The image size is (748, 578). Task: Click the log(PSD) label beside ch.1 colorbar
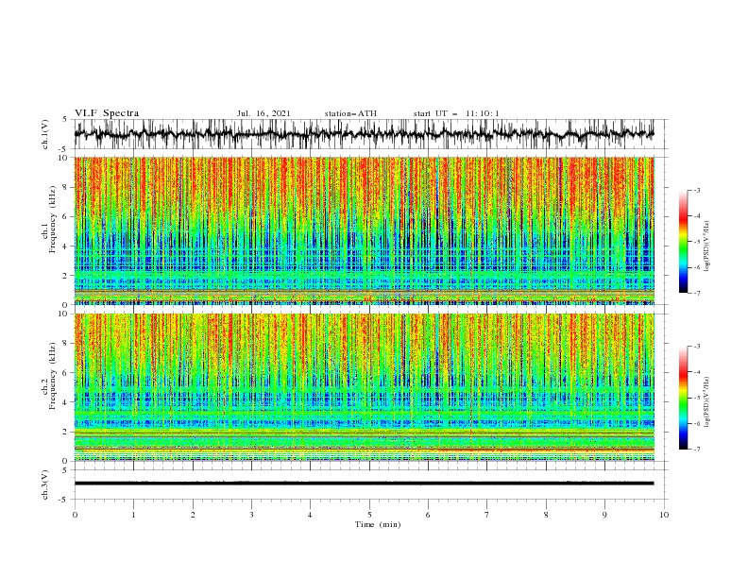(x=706, y=246)
